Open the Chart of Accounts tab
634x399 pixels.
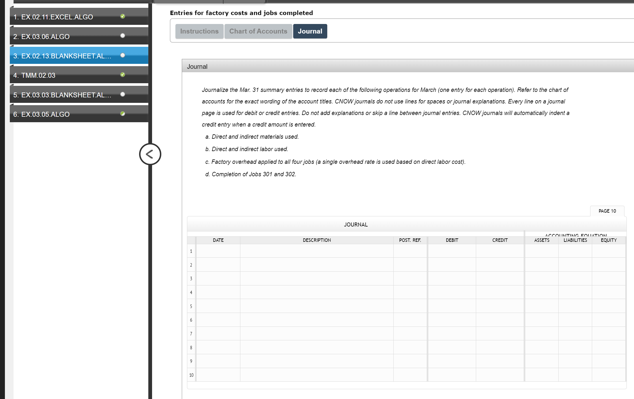pos(258,31)
